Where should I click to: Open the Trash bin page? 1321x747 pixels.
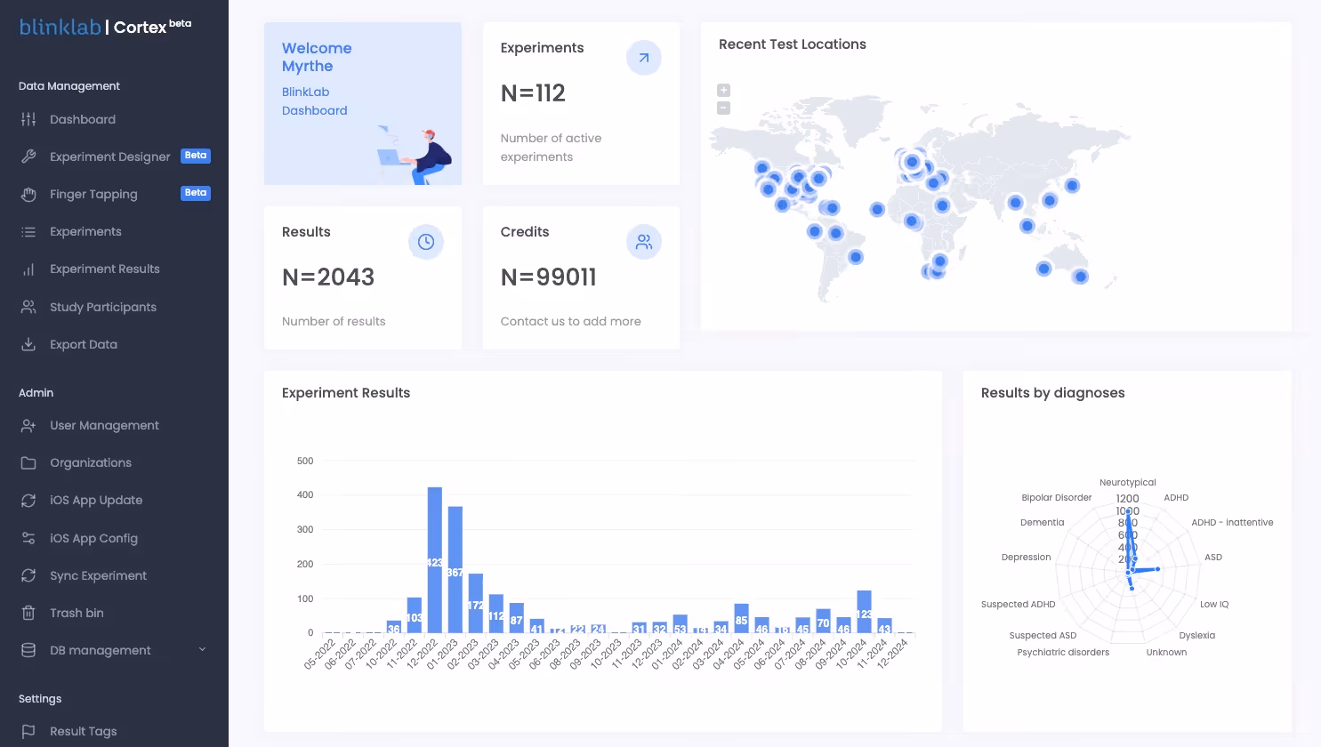pos(77,613)
